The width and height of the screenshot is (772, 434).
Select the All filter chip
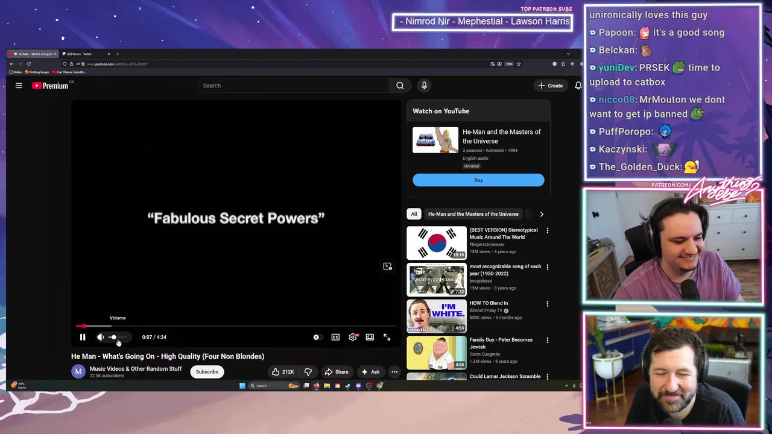(414, 214)
